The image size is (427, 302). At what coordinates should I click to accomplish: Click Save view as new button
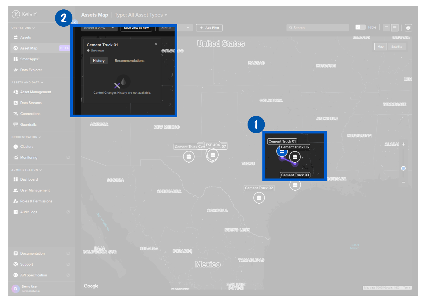click(136, 28)
